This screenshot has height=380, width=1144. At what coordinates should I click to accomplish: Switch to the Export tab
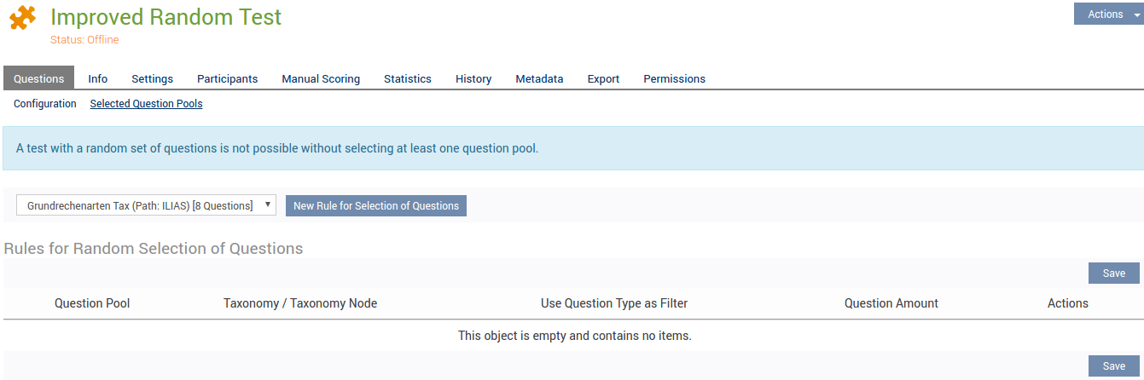point(603,78)
